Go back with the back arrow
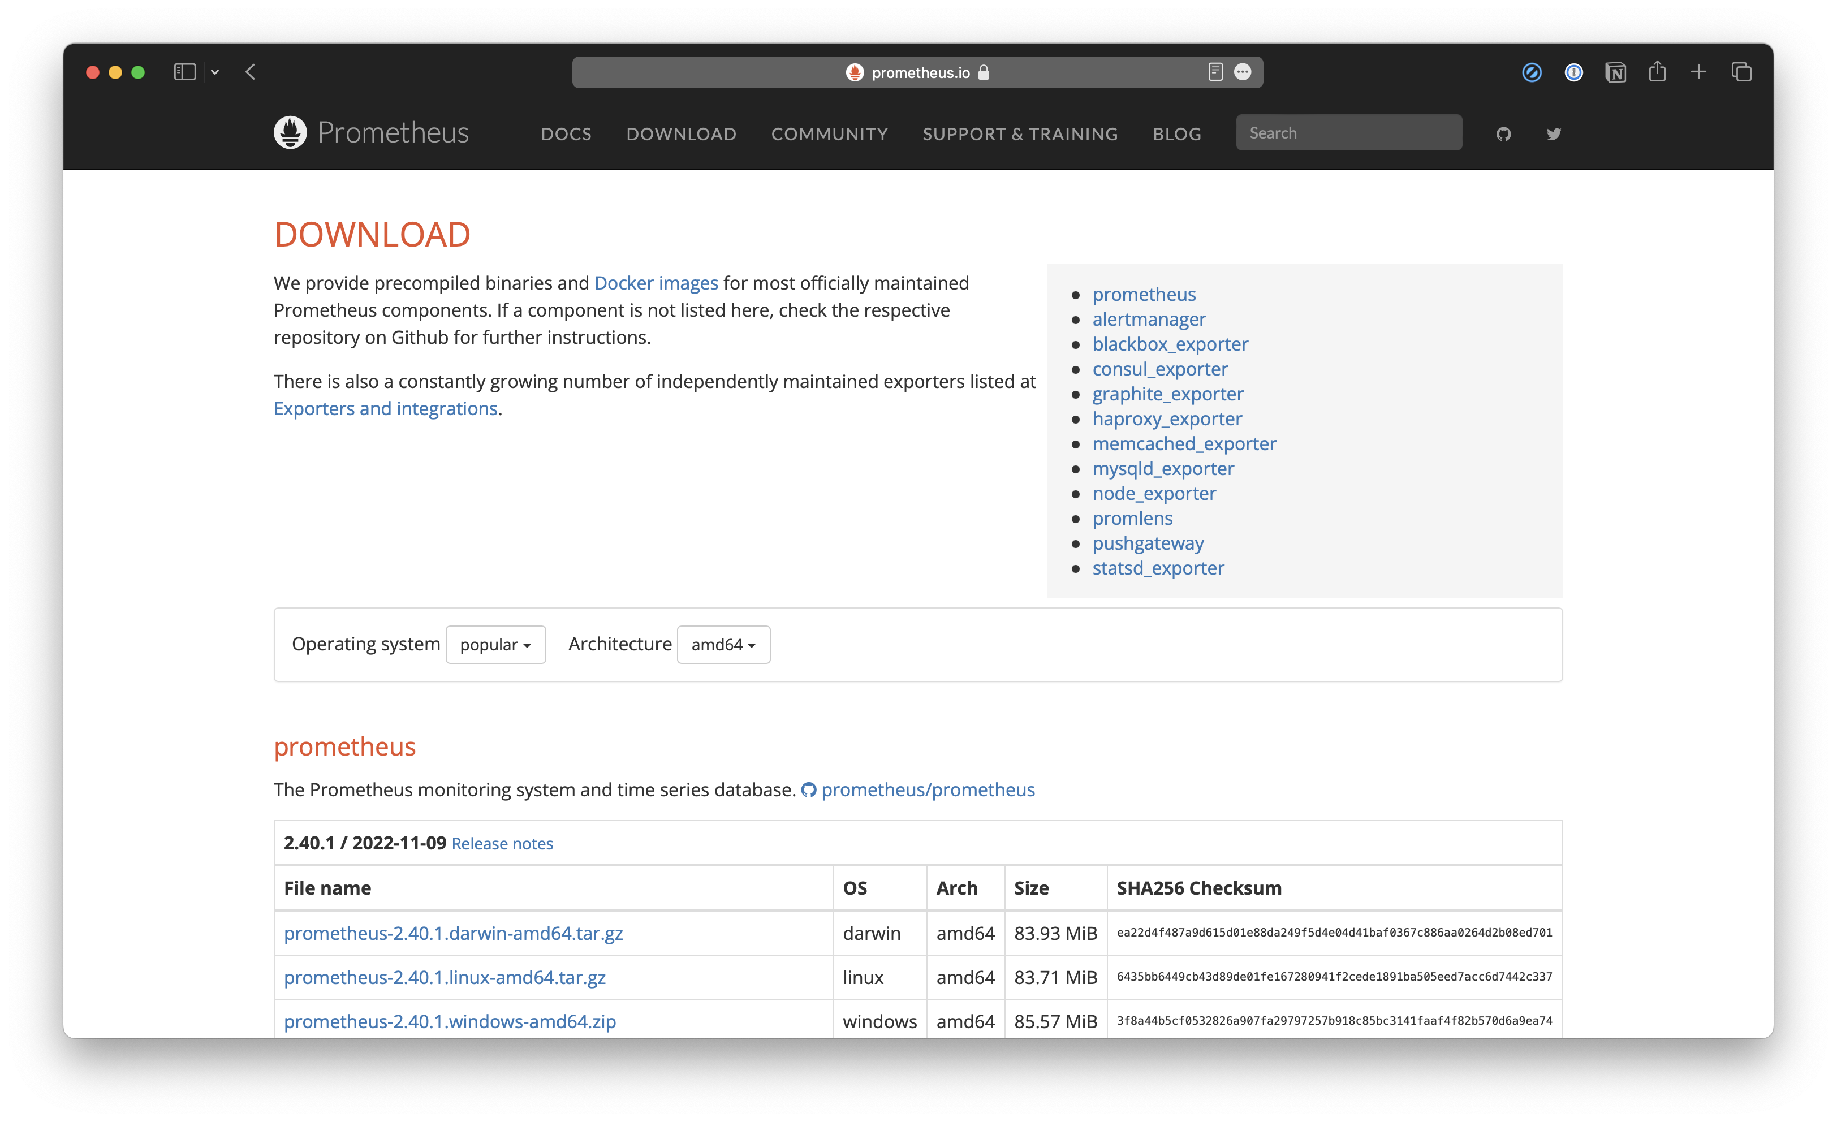Image resolution: width=1837 pixels, height=1122 pixels. (x=251, y=72)
